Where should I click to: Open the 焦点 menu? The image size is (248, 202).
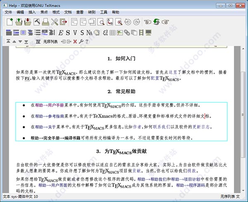(44, 12)
